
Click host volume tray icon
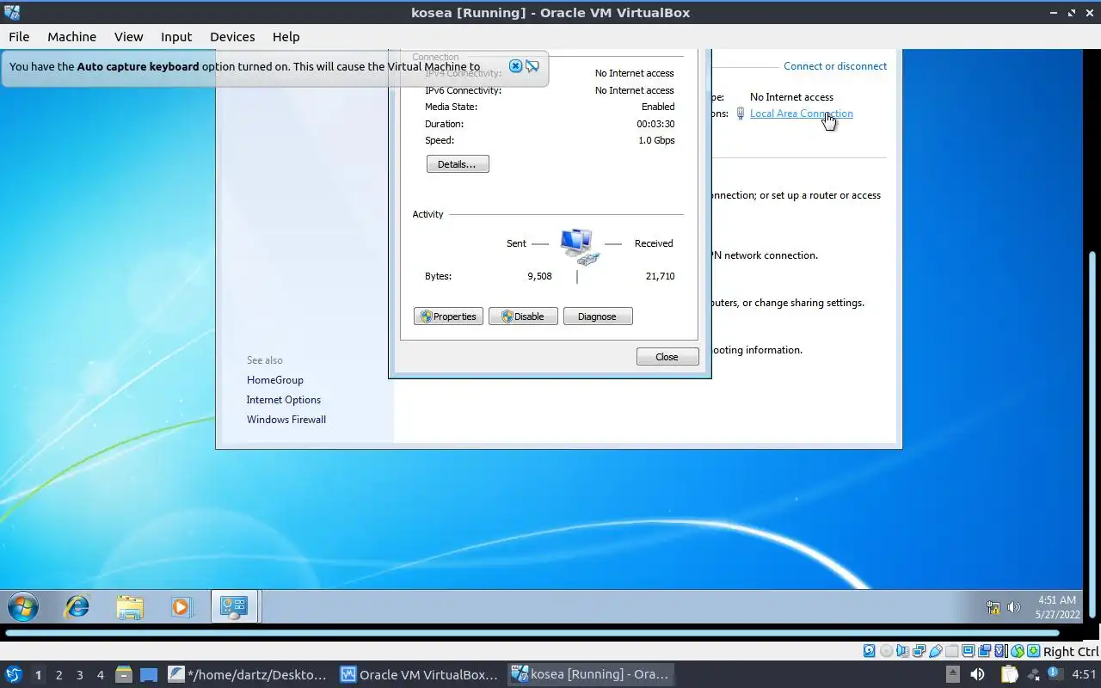click(977, 674)
